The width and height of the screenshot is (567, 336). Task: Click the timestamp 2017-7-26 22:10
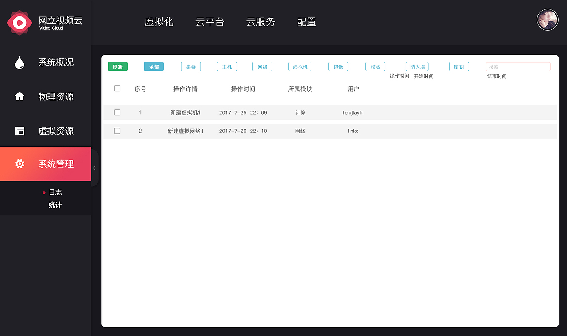click(x=243, y=131)
